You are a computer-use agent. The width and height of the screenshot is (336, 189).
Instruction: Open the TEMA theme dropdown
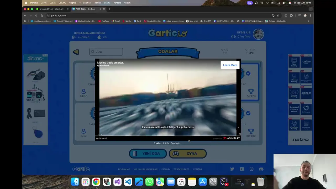click(250, 51)
